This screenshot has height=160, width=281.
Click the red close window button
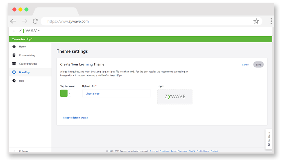tap(14, 9)
